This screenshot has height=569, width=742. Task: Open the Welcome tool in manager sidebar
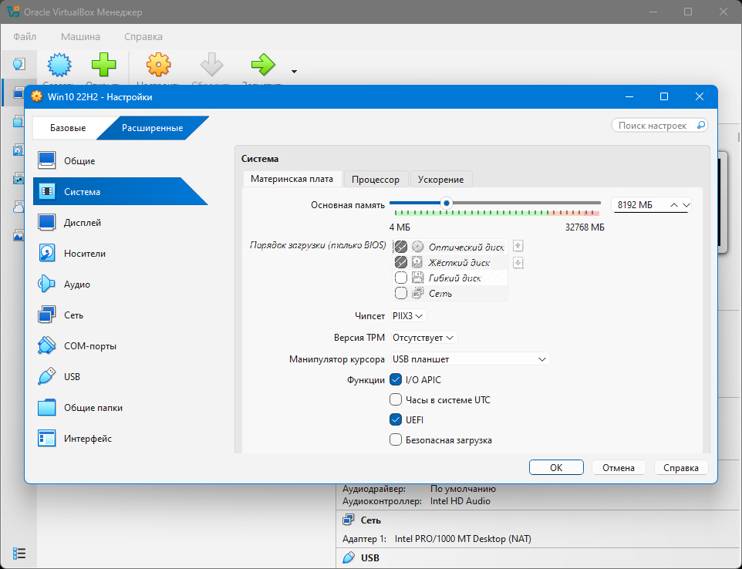click(19, 64)
